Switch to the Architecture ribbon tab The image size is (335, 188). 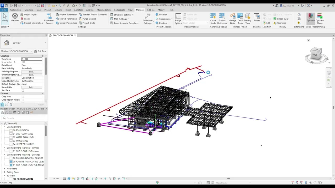click(x=15, y=10)
